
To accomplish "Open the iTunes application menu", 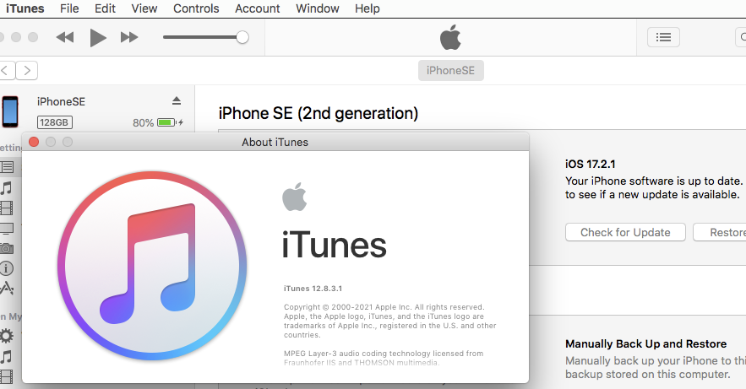I will [x=25, y=8].
